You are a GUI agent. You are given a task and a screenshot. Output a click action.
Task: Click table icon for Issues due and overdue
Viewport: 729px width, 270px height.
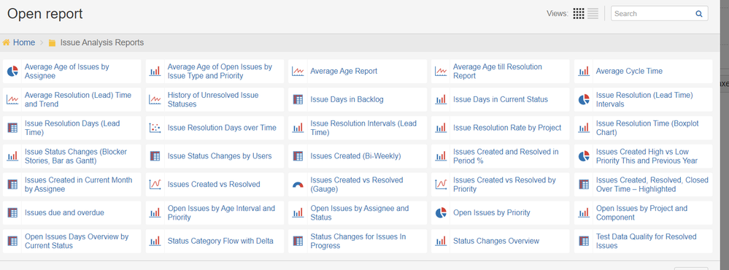12,213
